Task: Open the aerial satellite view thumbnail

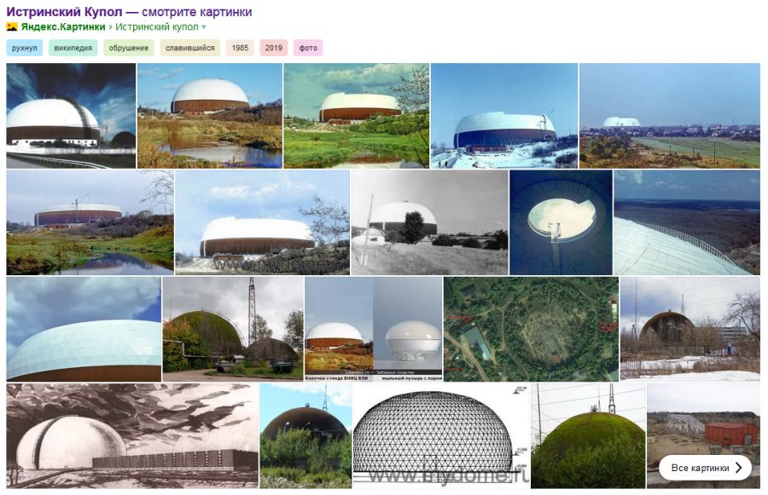Action: click(x=531, y=328)
